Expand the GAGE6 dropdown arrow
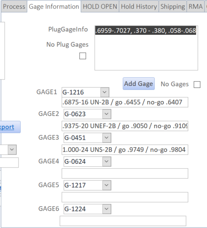 point(107,209)
